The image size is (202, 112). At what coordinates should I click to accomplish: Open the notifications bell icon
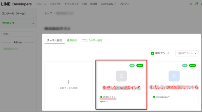(x=196, y=4)
